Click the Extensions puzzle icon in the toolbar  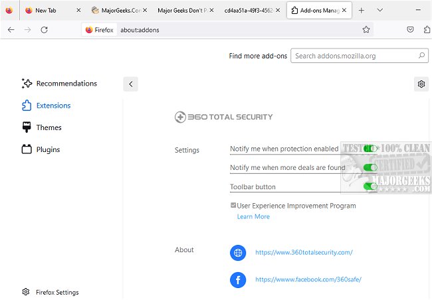[427, 30]
